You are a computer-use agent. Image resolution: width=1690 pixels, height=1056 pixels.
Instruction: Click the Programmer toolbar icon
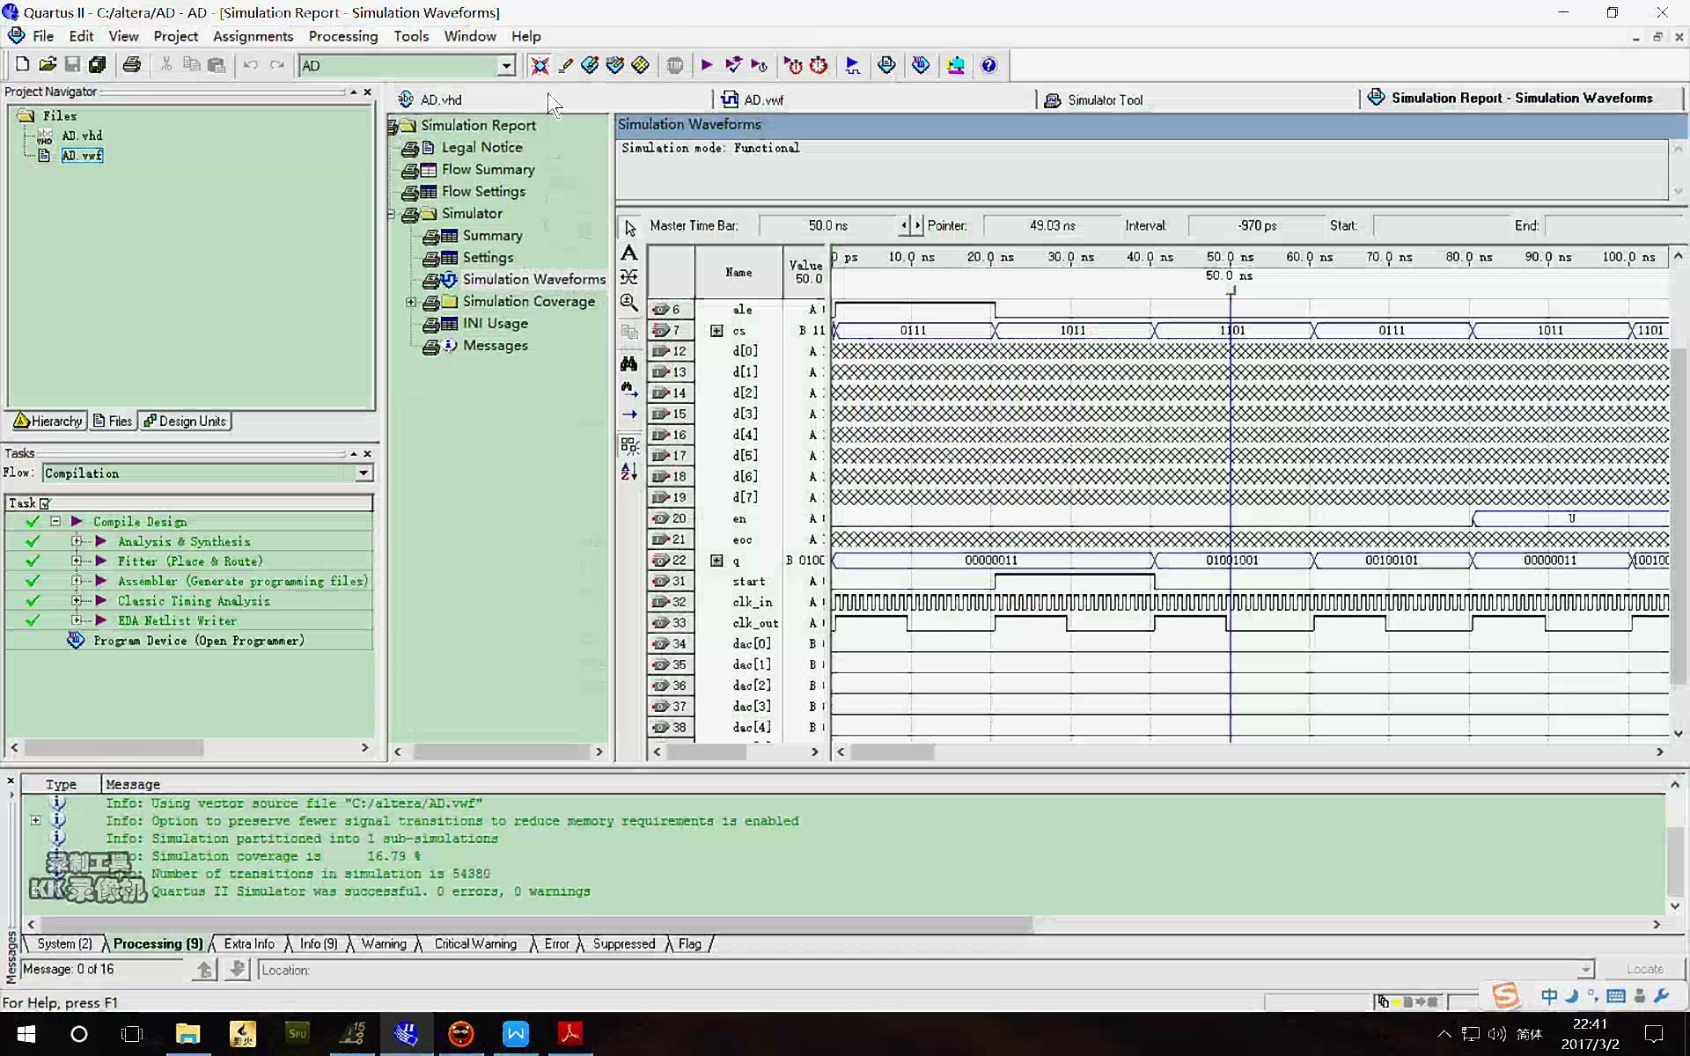pyautogui.click(x=921, y=65)
